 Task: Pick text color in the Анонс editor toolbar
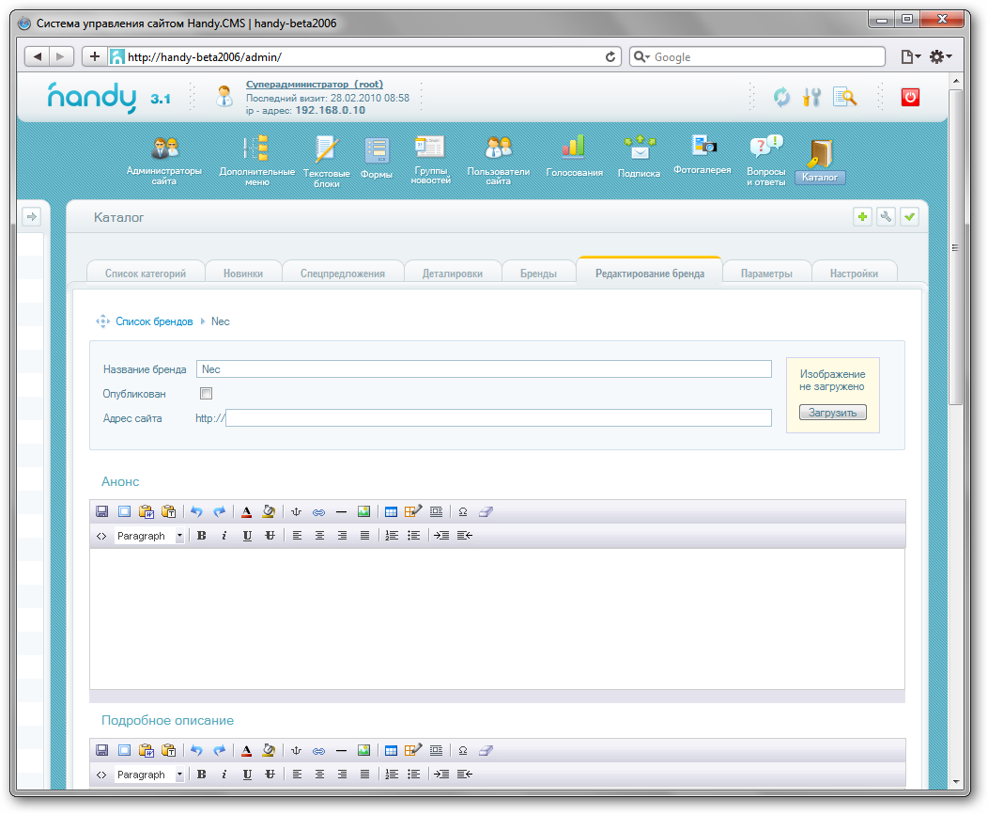click(246, 512)
